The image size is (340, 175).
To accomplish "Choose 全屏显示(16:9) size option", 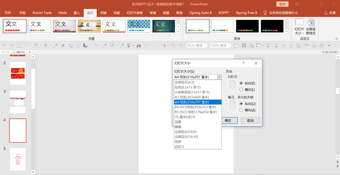I will pos(198,132).
